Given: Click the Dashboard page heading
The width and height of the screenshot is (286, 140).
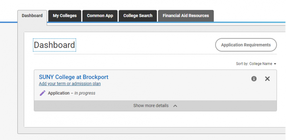Looking at the screenshot, I should click(x=54, y=45).
